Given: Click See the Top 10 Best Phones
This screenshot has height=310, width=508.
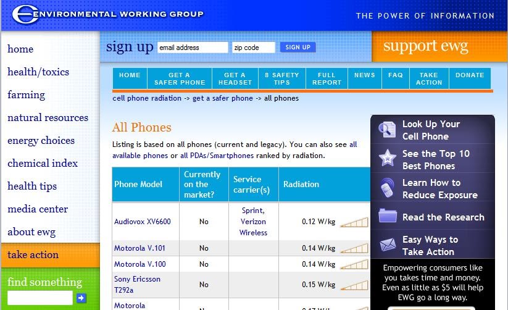Looking at the screenshot, I should [436, 159].
